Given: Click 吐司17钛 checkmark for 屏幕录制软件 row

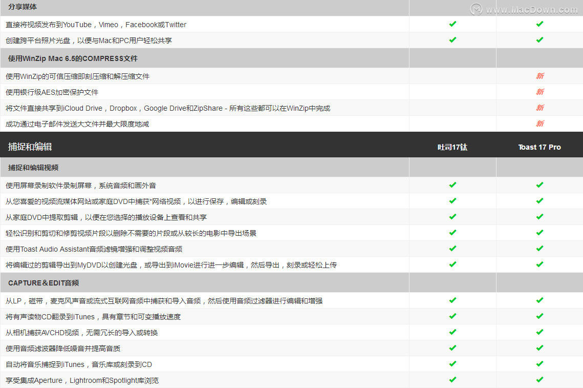Looking at the screenshot, I should point(452,185).
